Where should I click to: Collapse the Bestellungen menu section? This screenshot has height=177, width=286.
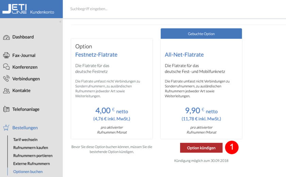click(25, 128)
